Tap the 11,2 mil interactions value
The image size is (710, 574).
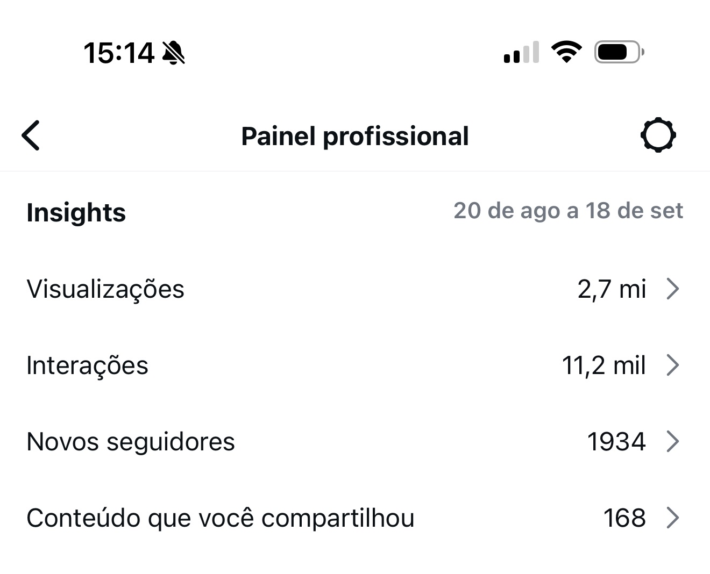tap(603, 365)
